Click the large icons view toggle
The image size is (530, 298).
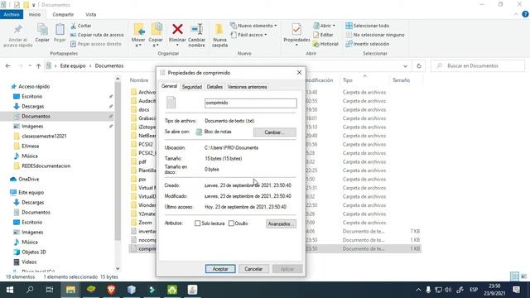(523, 276)
